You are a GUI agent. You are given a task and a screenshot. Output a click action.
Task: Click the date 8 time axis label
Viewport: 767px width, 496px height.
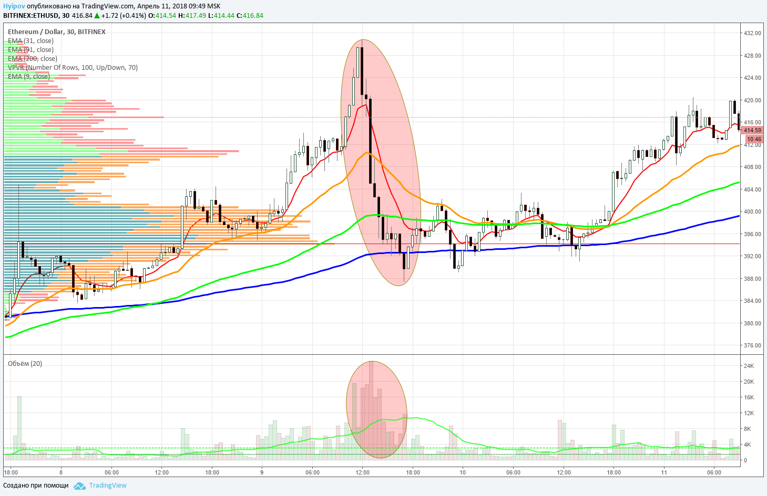[x=61, y=472]
